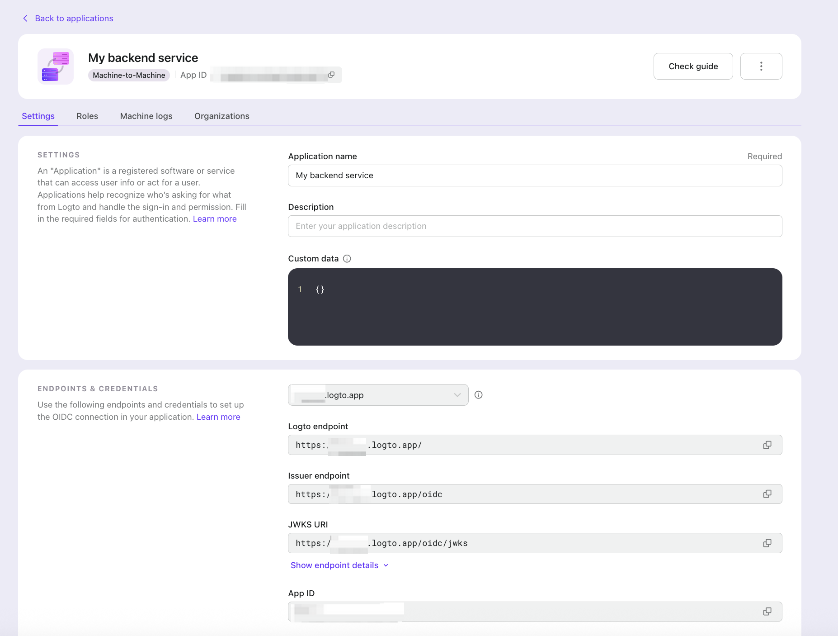Follow Learn more link under Settings
Image resolution: width=838 pixels, height=636 pixels.
pos(215,219)
